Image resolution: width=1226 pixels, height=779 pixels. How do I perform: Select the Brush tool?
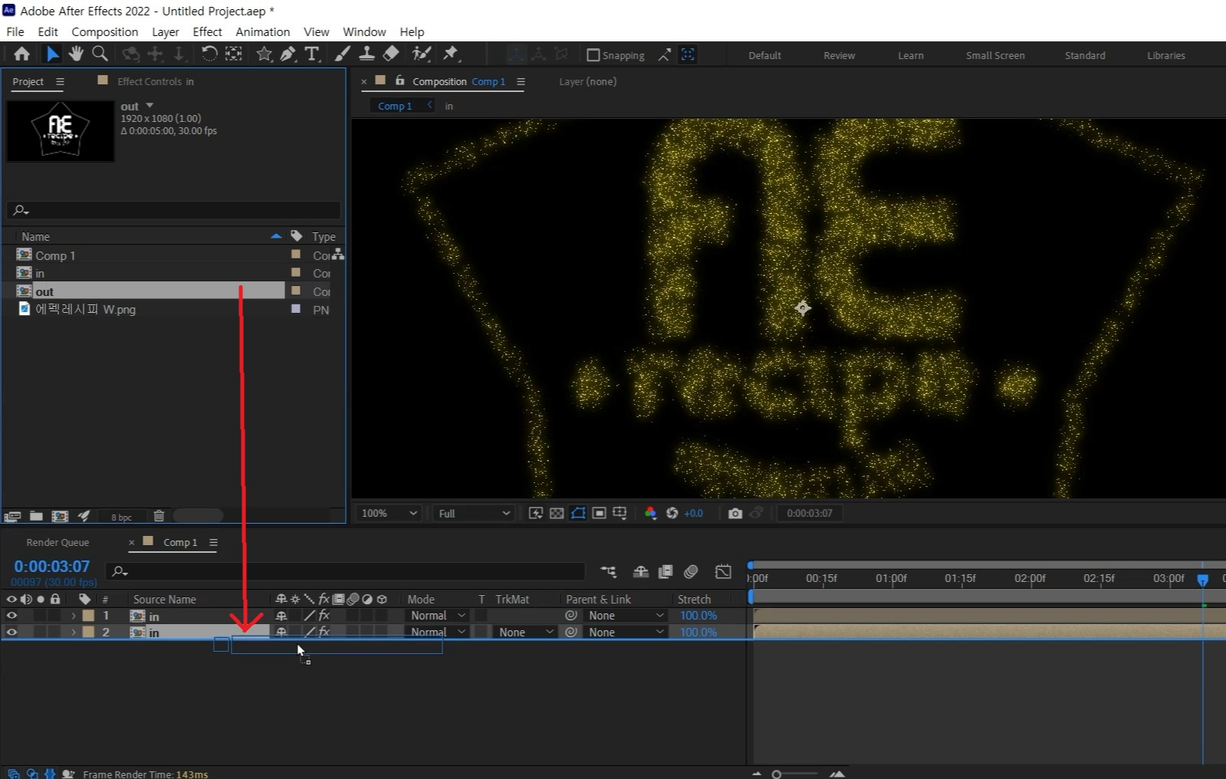343,54
